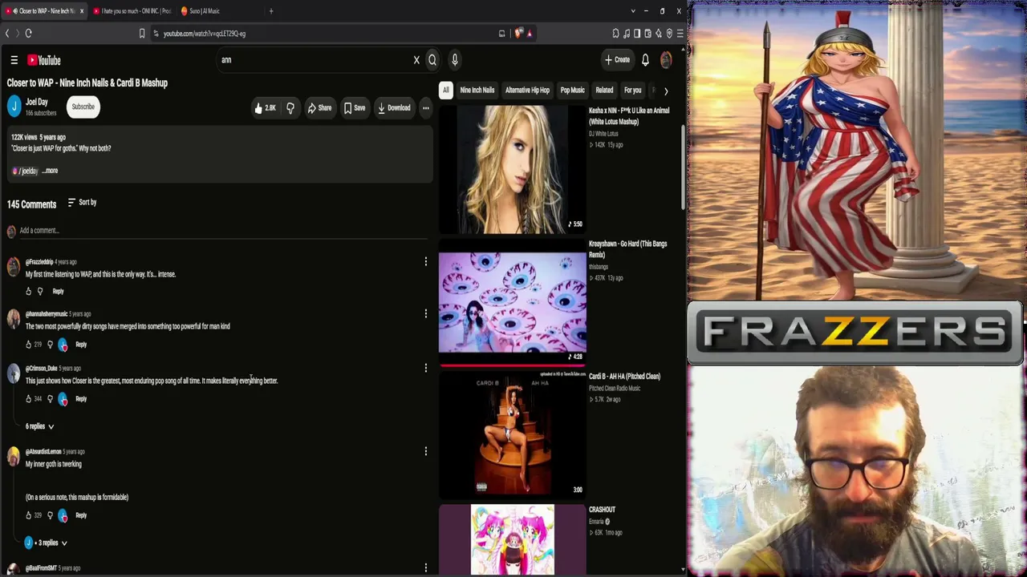
Task: Open options for @Crimson_Duke comment
Action: click(426, 368)
